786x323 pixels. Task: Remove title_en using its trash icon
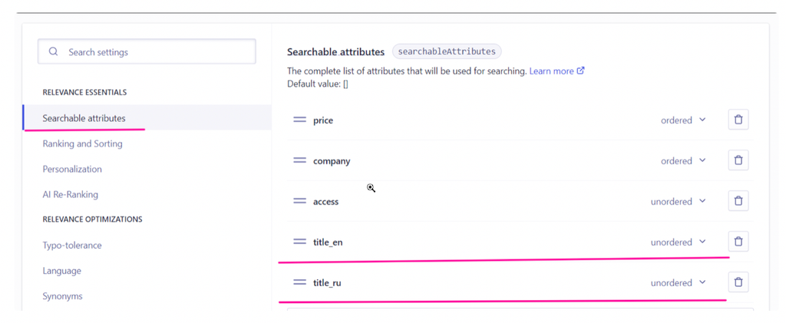[738, 242]
